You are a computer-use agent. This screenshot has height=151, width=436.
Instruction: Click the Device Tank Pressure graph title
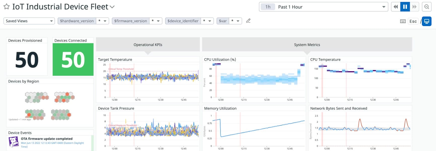[x=116, y=108]
